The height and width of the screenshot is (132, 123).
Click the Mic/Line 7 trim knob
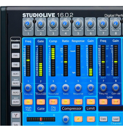(x=103, y=23)
